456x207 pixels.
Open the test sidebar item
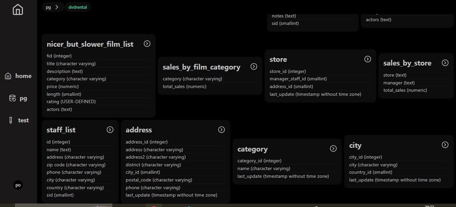click(x=18, y=120)
